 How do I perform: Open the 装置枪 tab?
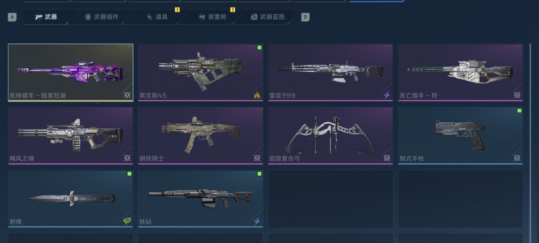coord(213,17)
